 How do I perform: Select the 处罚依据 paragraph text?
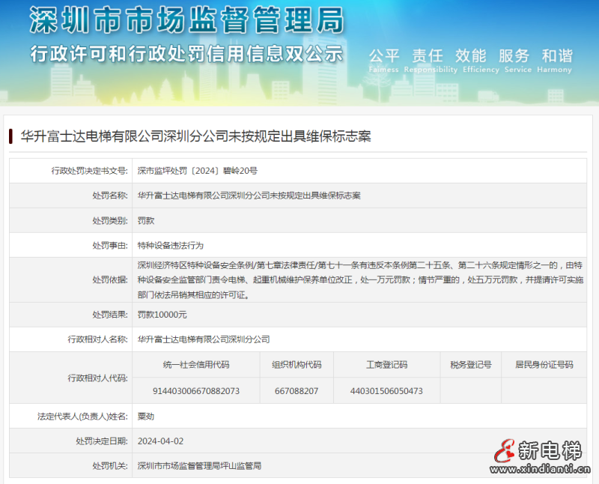pyautogui.click(x=359, y=277)
